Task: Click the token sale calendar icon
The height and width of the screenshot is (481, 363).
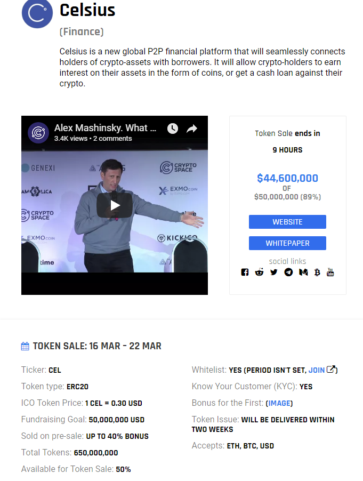Action: coord(25,346)
